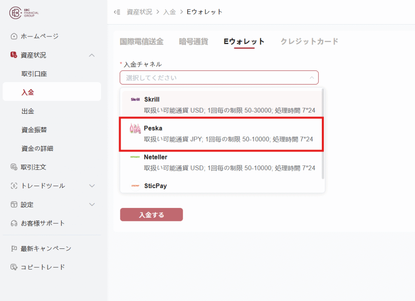
Task: Collapse the 資産状況 menu section
Action: [92, 55]
